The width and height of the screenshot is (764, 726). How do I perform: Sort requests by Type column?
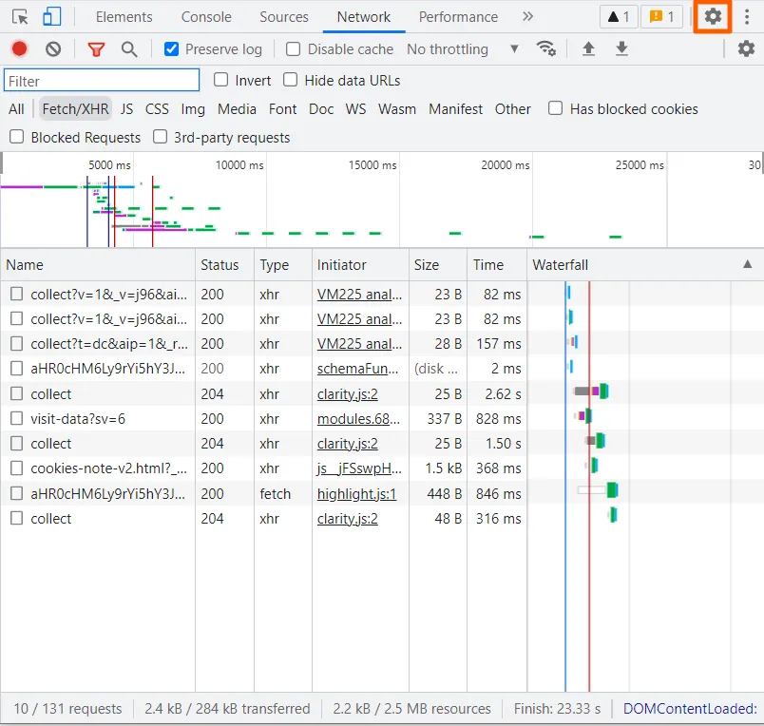pyautogui.click(x=283, y=264)
